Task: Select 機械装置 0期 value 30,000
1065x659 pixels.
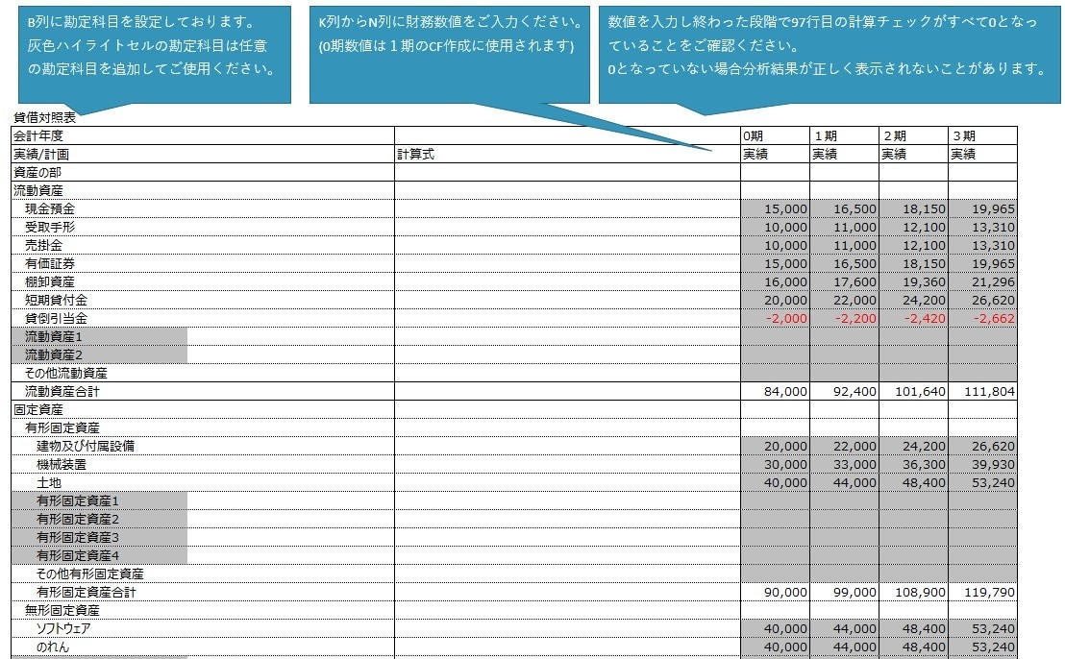Action: point(775,465)
